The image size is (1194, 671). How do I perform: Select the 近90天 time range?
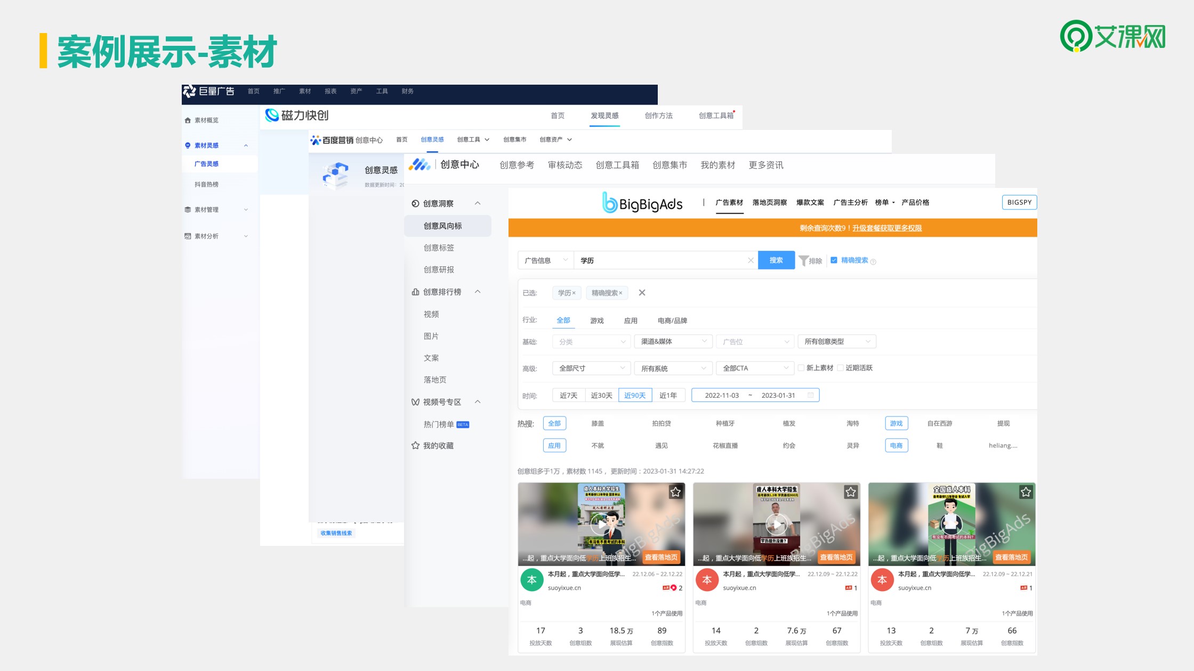[x=635, y=395]
